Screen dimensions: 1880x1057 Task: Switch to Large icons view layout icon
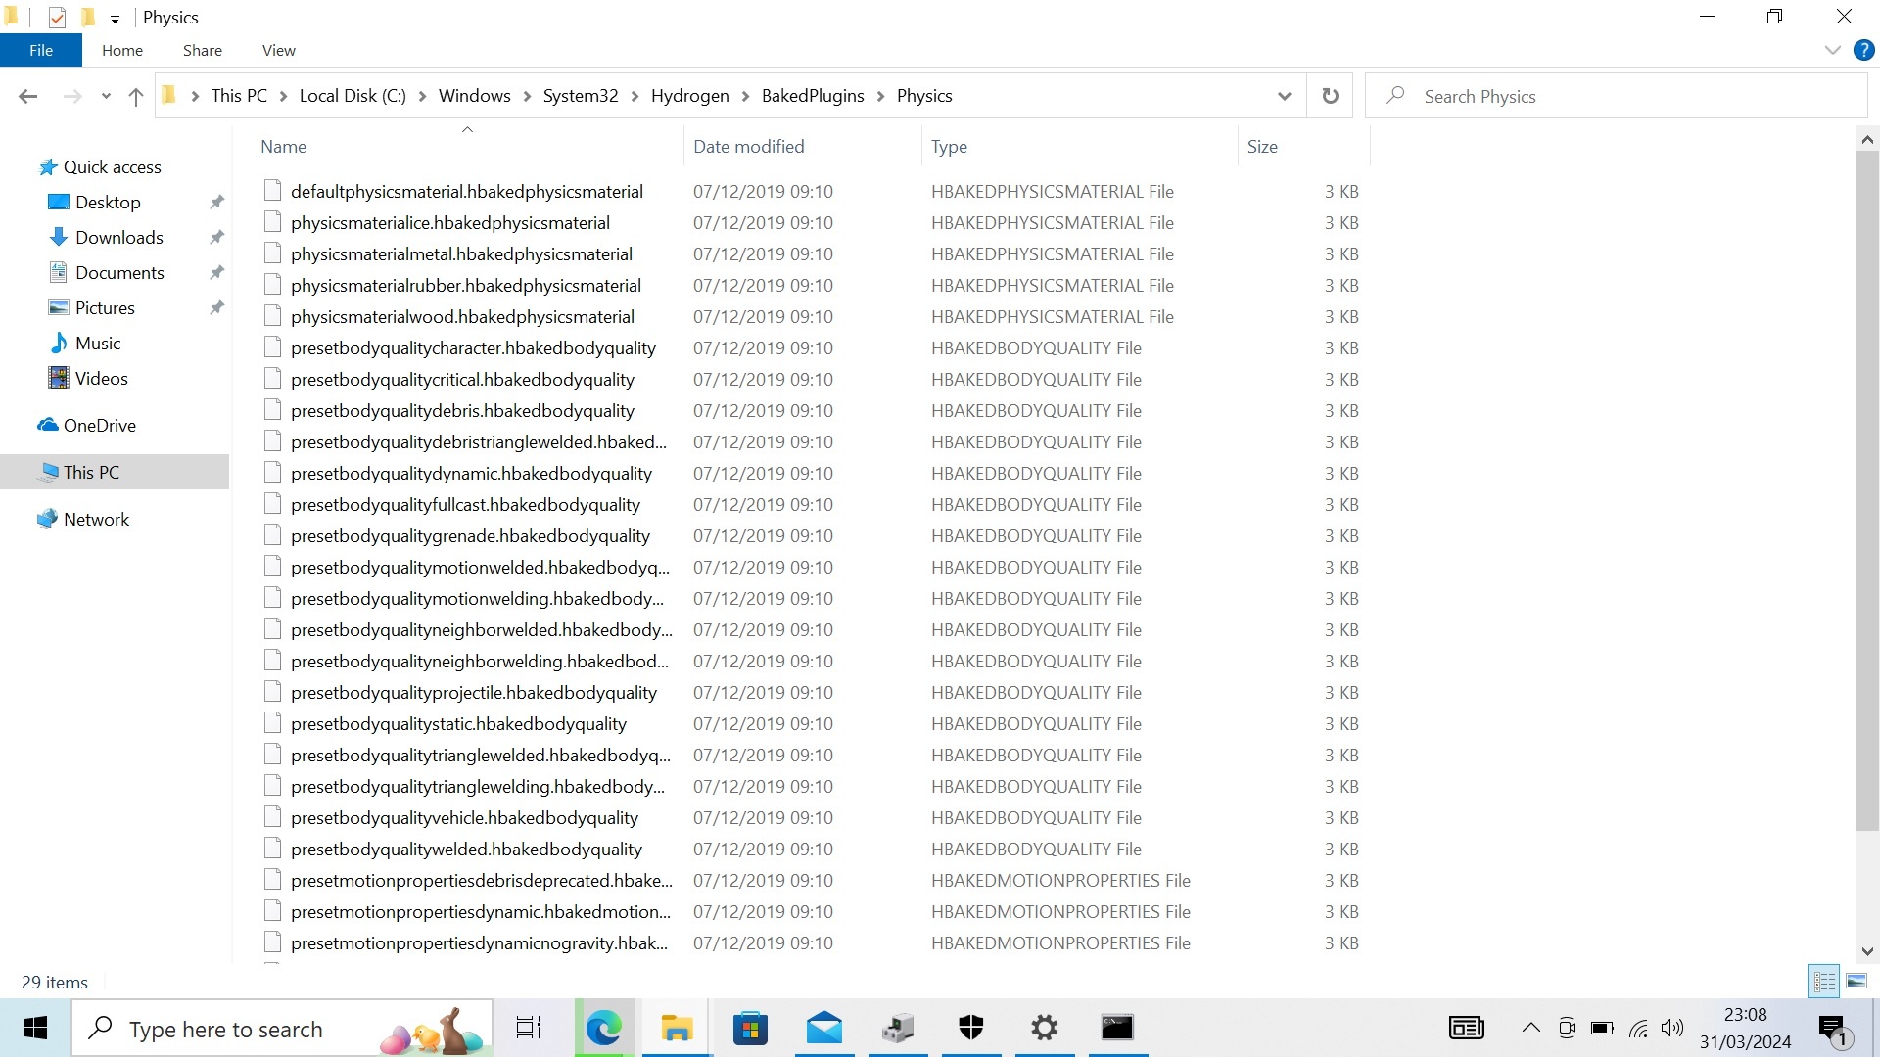pyautogui.click(x=1856, y=981)
